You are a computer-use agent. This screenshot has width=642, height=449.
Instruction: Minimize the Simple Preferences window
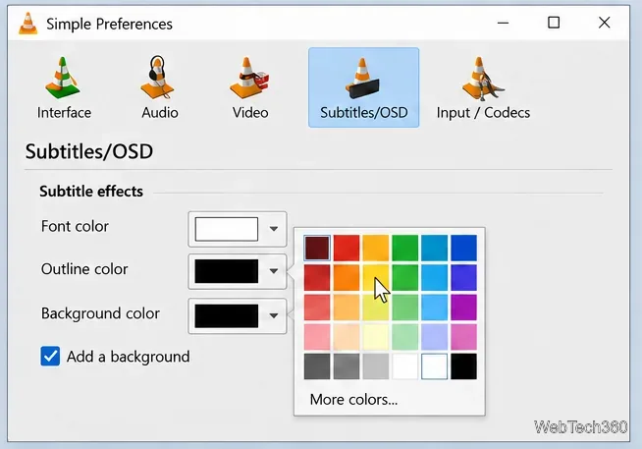tap(503, 23)
